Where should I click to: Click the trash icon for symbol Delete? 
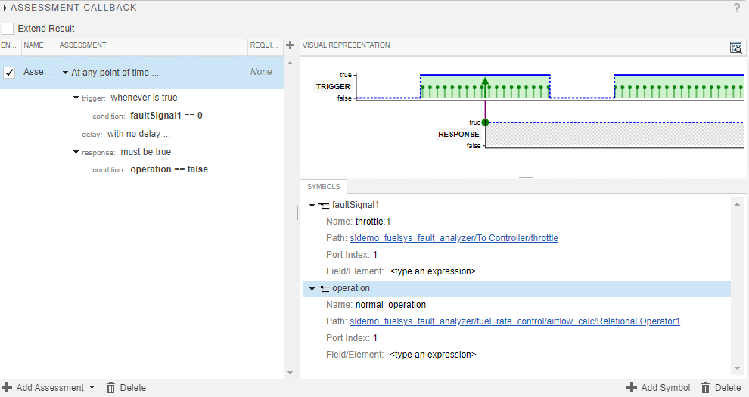pyautogui.click(x=706, y=387)
